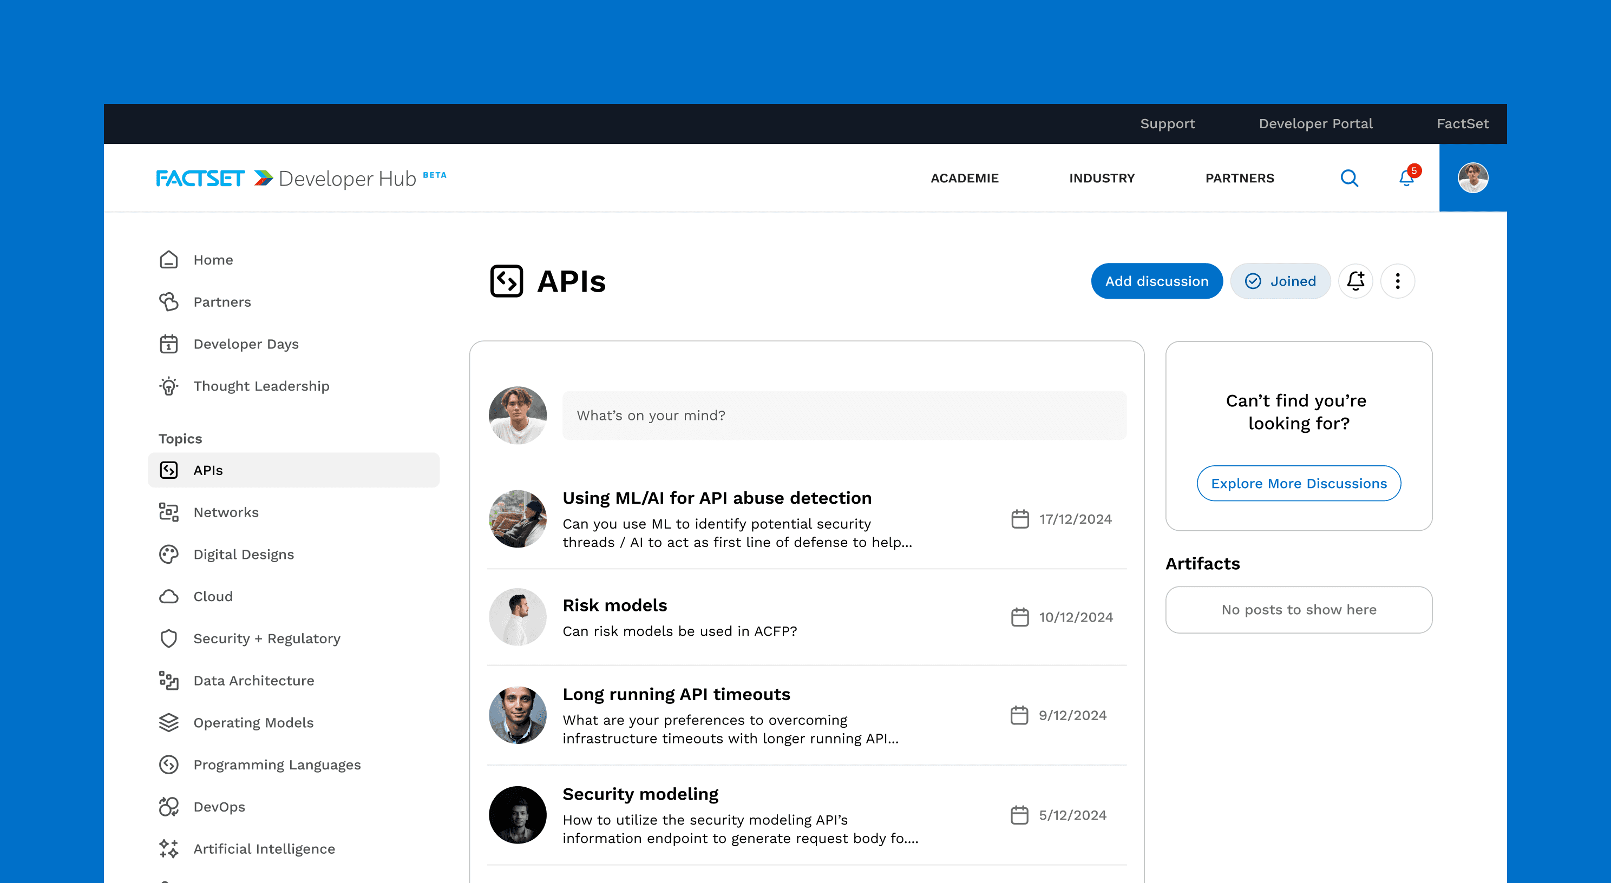
Task: Click calendar icon beside 9/12/2024
Action: pyautogui.click(x=1019, y=715)
